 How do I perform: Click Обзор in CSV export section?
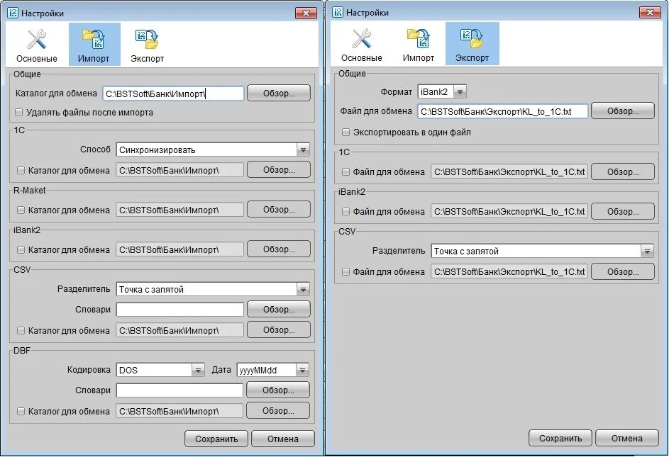click(x=623, y=271)
